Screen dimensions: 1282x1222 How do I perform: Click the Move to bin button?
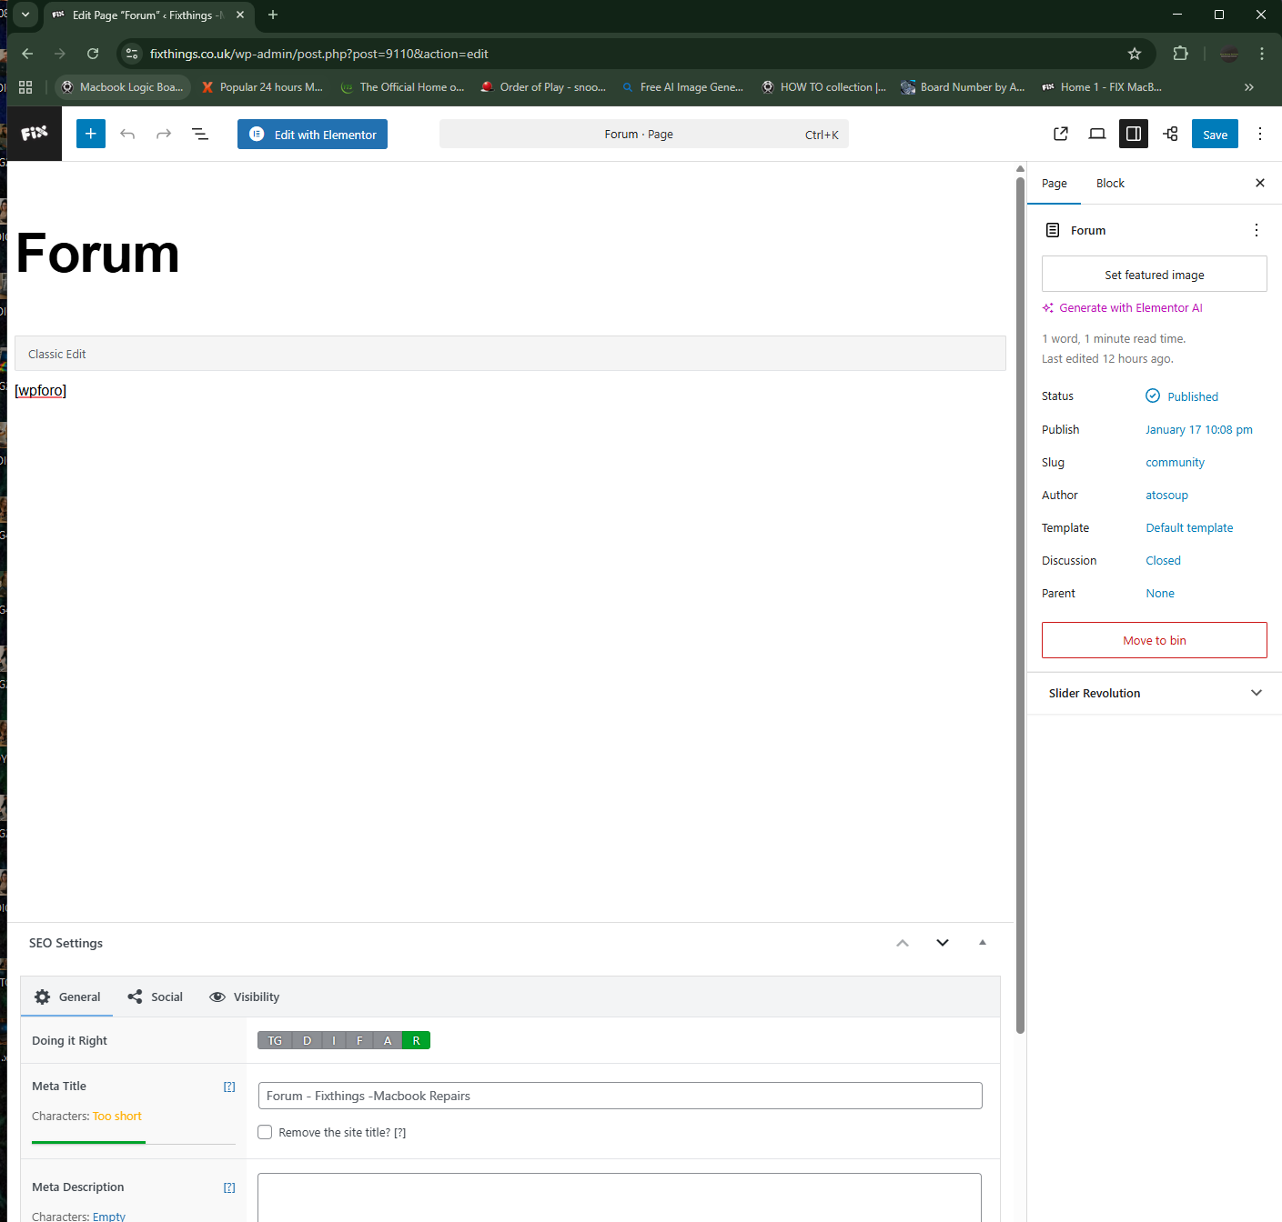(1154, 640)
